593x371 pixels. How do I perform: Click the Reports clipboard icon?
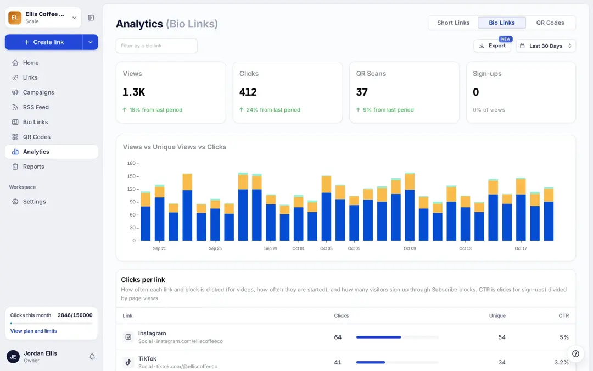pyautogui.click(x=15, y=167)
